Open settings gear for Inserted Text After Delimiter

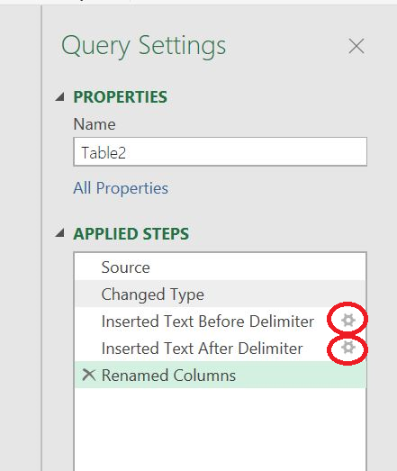click(348, 348)
